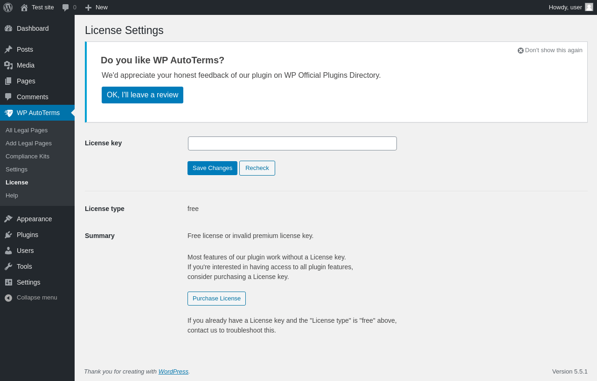This screenshot has height=381, width=597.
Task: Open All Legal Pages submenu item
Action: coord(27,130)
